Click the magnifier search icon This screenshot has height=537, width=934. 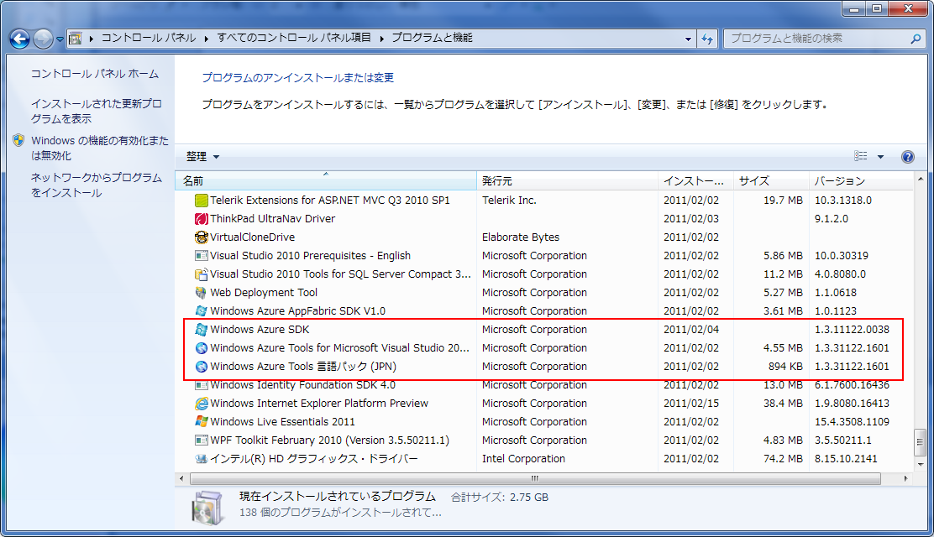916,38
